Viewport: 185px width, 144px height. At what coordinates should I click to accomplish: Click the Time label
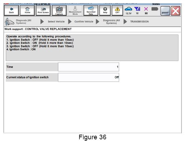point(10,67)
